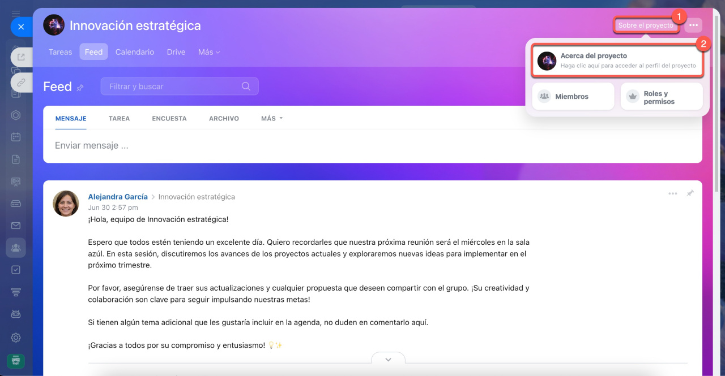The width and height of the screenshot is (725, 376).
Task: Click the Enviar mensaje input area
Action: (373, 146)
